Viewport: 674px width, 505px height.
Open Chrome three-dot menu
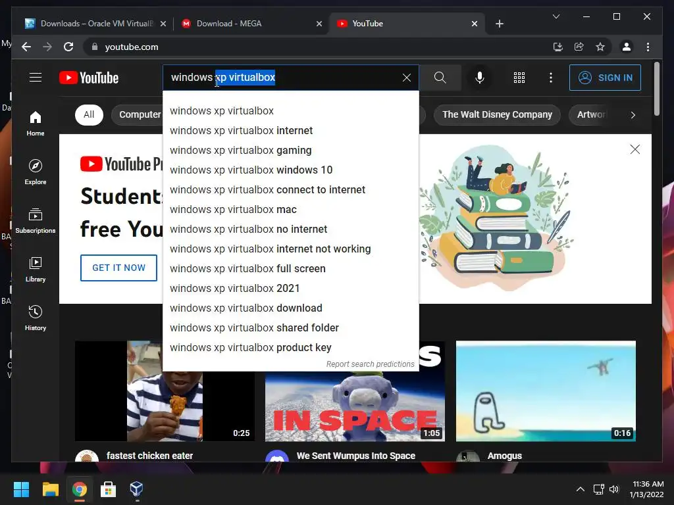click(648, 47)
